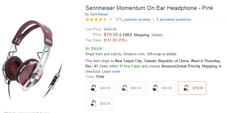Click the red $78.00 price
The image size is (226, 113).
click(x=111, y=35)
